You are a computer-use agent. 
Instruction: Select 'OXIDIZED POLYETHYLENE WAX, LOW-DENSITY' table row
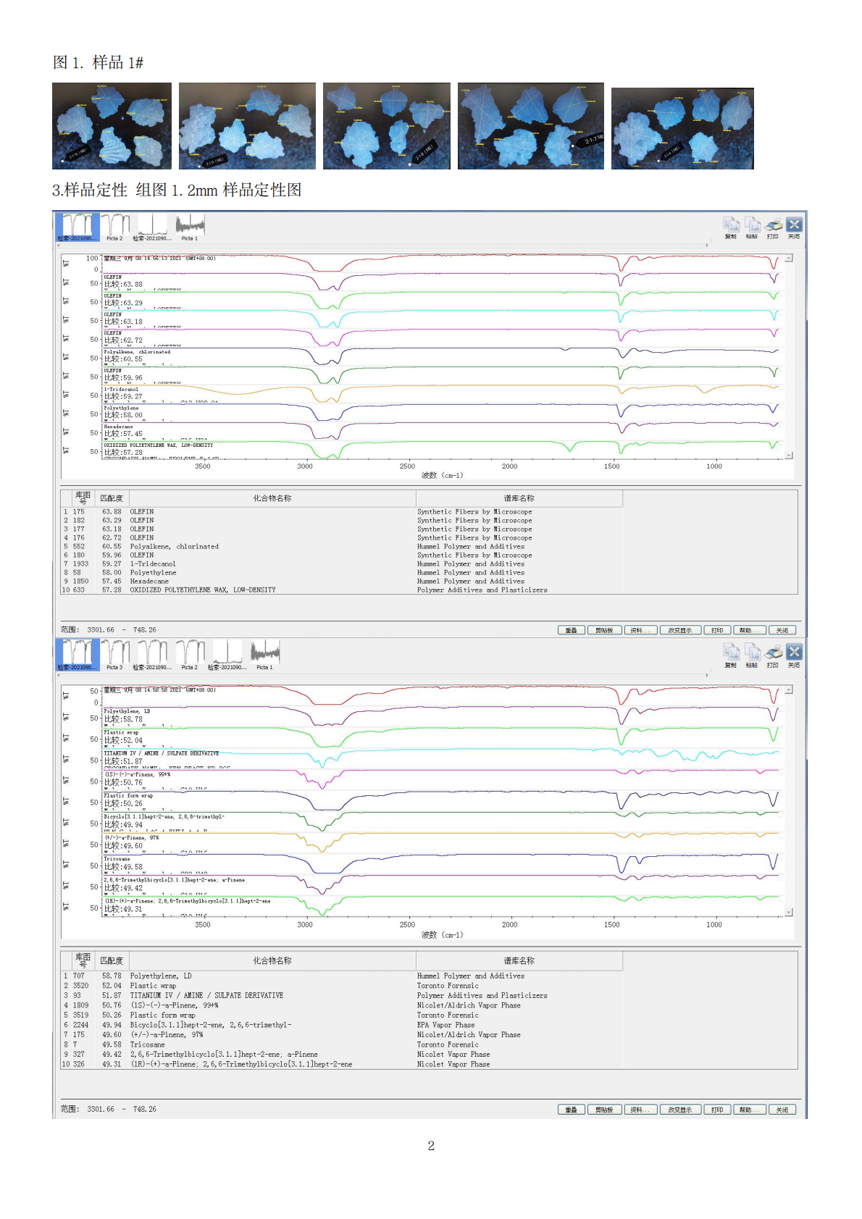pyautogui.click(x=340, y=590)
